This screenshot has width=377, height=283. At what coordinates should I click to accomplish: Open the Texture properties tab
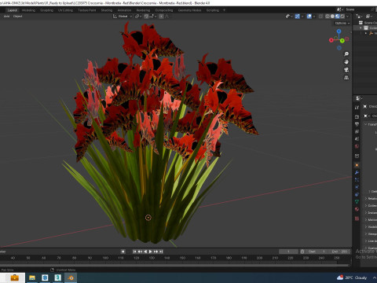pyautogui.click(x=357, y=219)
